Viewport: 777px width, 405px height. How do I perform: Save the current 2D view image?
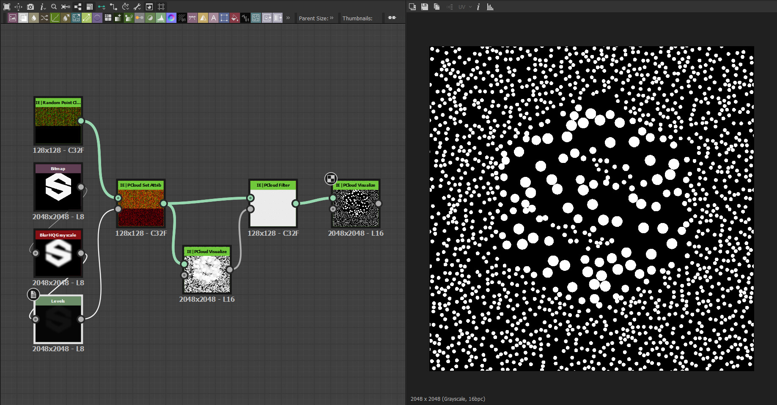coord(424,7)
